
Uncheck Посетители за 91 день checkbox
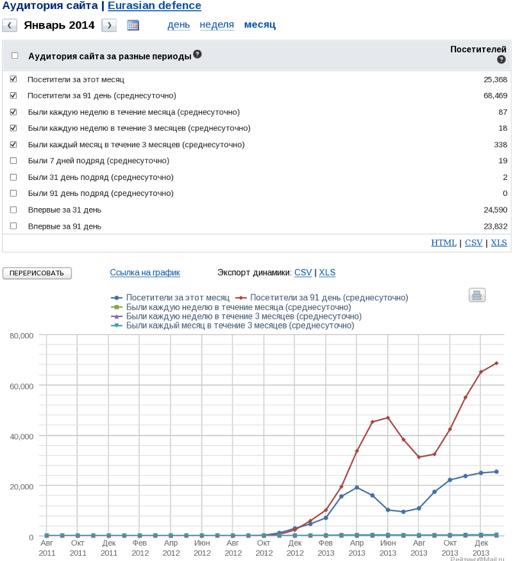13,95
